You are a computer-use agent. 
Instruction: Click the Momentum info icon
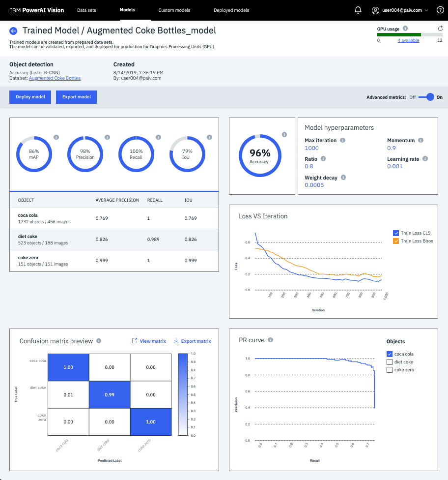tap(421, 140)
